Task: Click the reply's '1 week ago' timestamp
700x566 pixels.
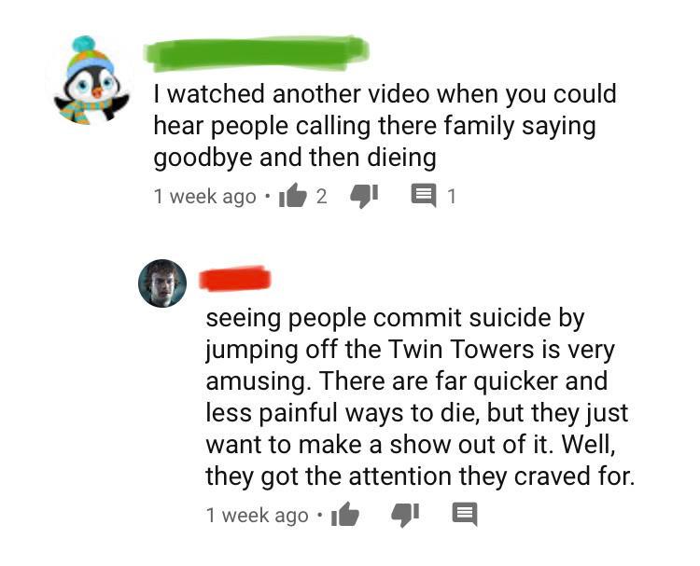Action: tap(258, 515)
